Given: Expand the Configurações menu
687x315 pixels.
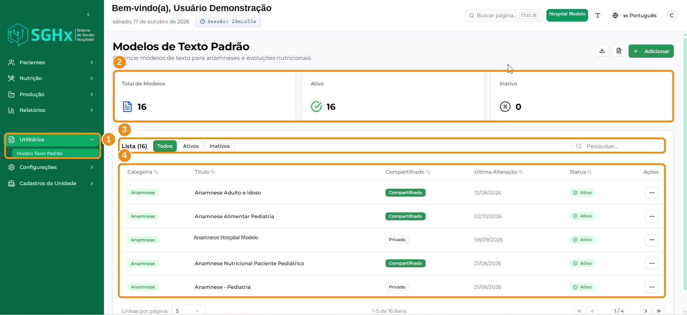Looking at the screenshot, I should click(x=51, y=167).
